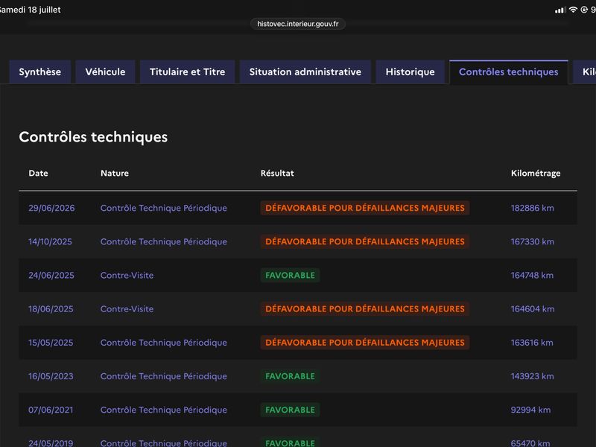
Task: Select the date 29/06/2026
Action: point(51,208)
